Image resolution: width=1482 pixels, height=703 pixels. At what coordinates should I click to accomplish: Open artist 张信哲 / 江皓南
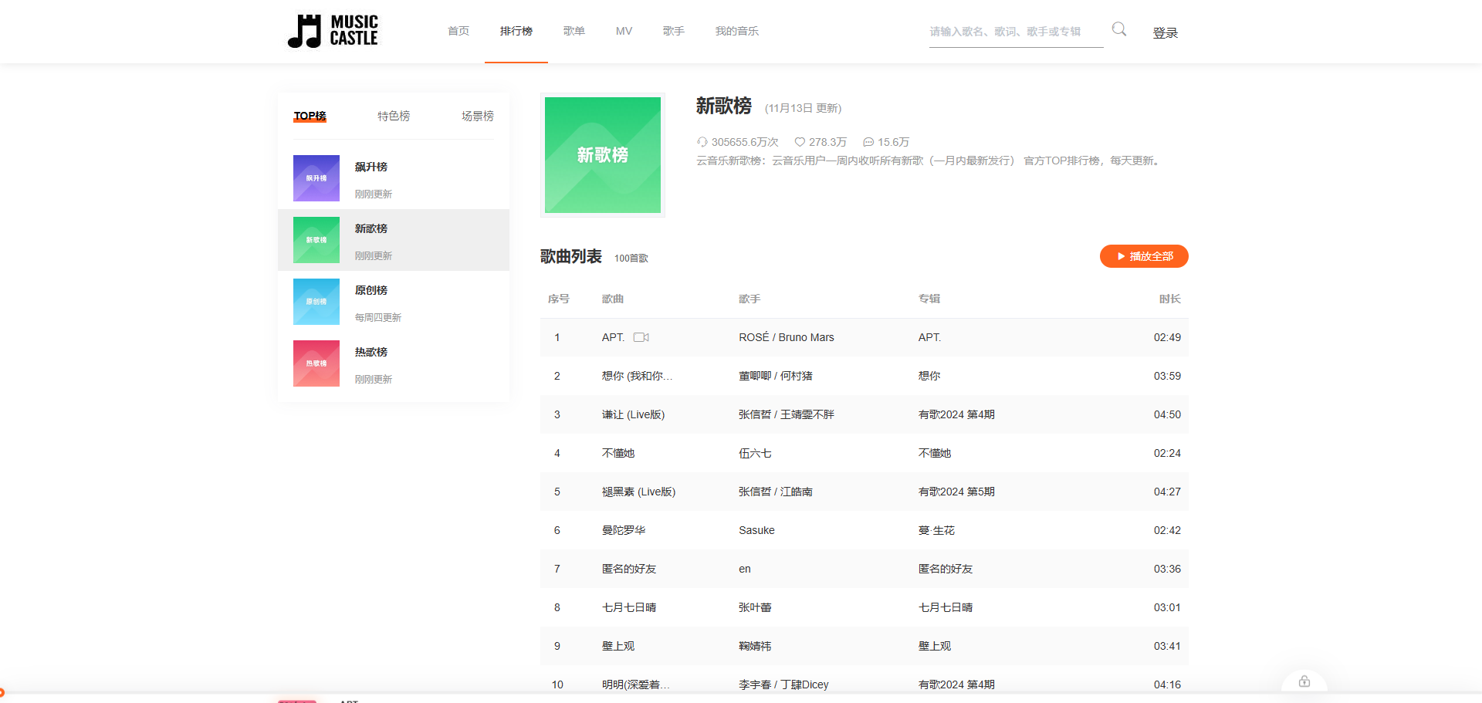point(776,492)
